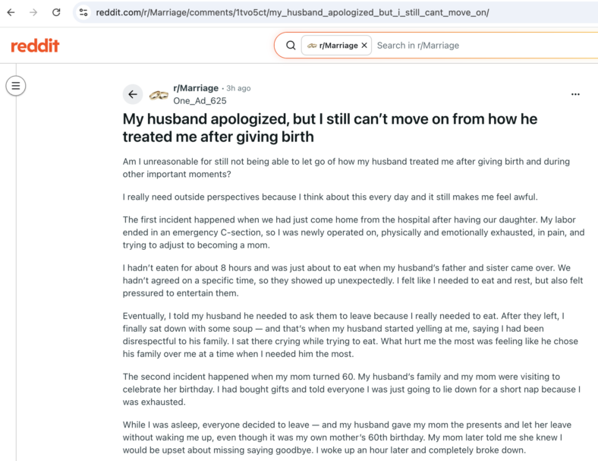Open the post overflow three-dots menu
Screen dimensions: 598x461
pyautogui.click(x=575, y=94)
